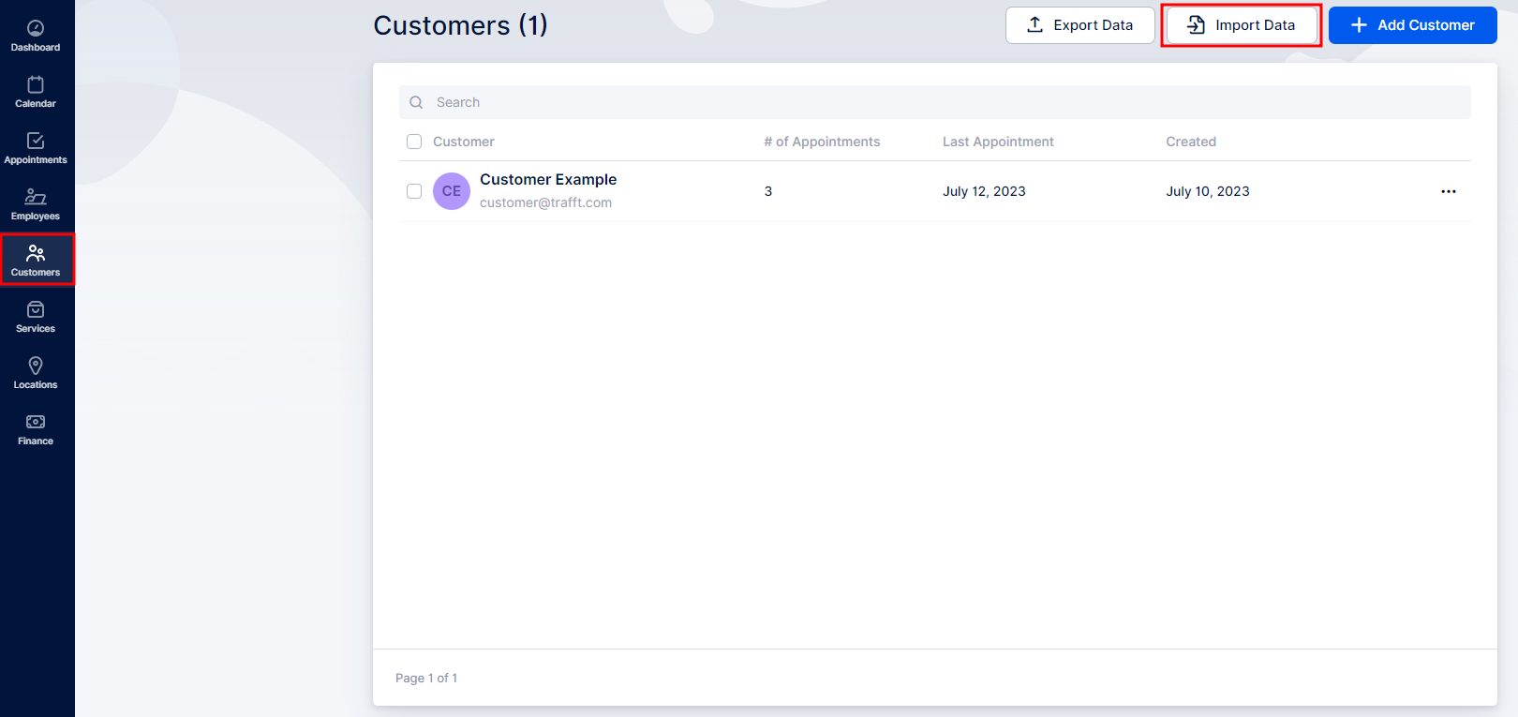Click the July 12, 2023 last appointment cell
The image size is (1518, 717).
(984, 191)
